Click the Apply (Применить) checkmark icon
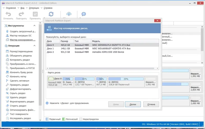205x129 pixels. pos(35,14)
